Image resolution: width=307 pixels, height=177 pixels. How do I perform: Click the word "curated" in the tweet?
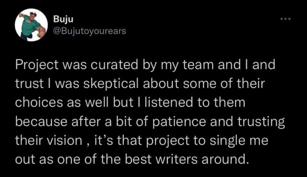(x=114, y=65)
